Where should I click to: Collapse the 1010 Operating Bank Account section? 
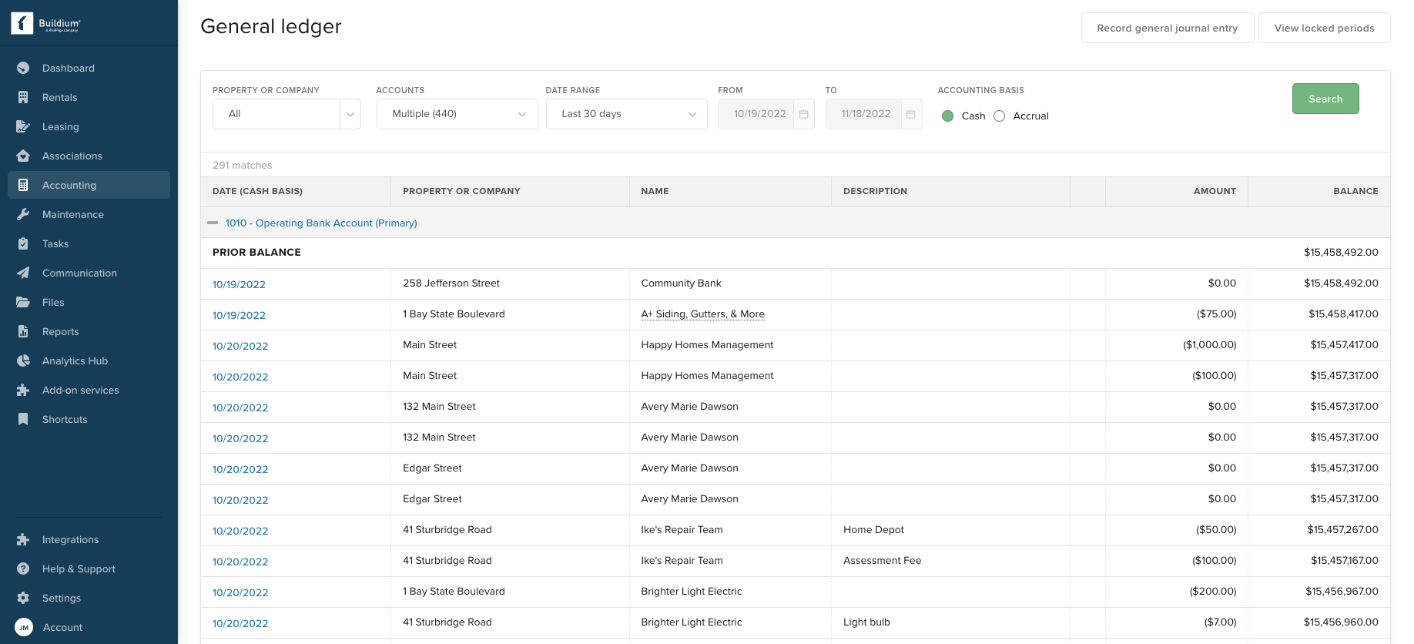point(213,223)
